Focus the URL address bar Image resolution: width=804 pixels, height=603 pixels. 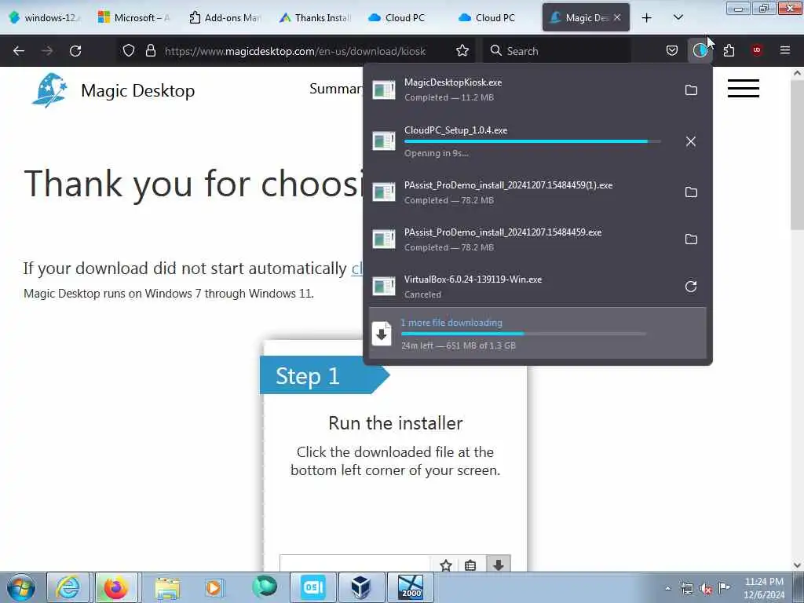[295, 51]
